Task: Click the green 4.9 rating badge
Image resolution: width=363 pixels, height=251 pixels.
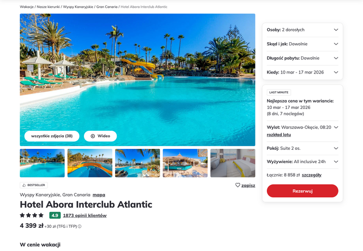Action: [x=55, y=215]
